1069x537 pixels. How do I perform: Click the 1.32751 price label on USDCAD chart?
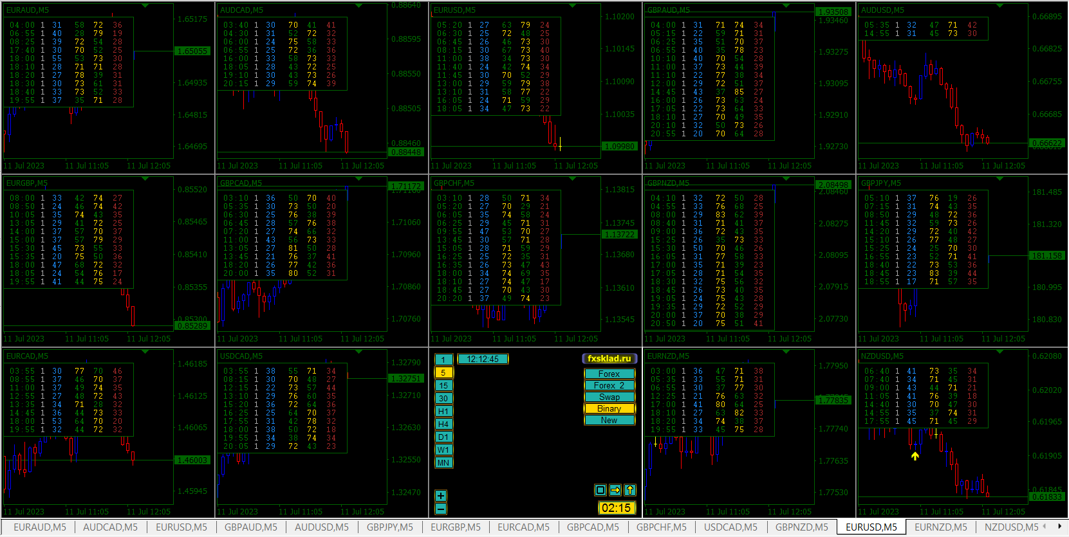click(x=406, y=379)
